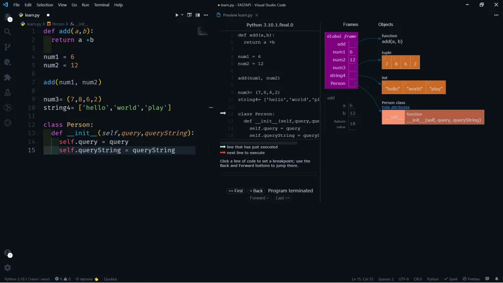Split the editor using the split icon
503x283 pixels.
tap(189, 15)
